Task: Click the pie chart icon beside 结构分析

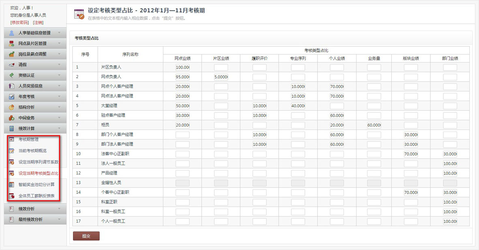Action: coord(12,107)
